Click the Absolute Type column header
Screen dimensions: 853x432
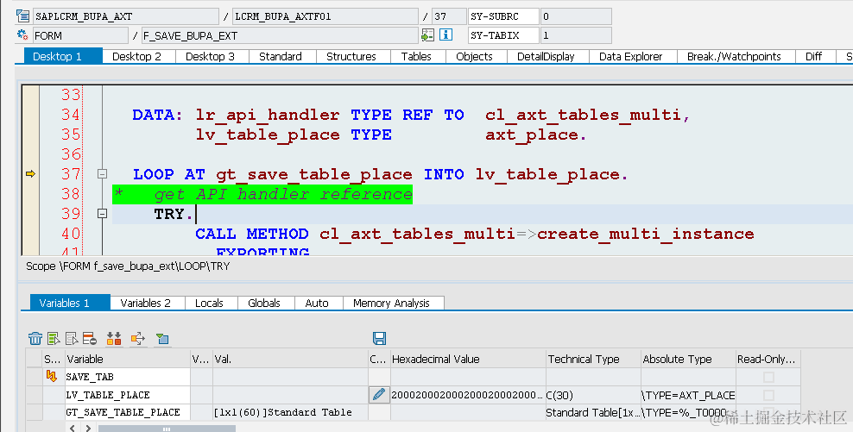tap(689, 360)
